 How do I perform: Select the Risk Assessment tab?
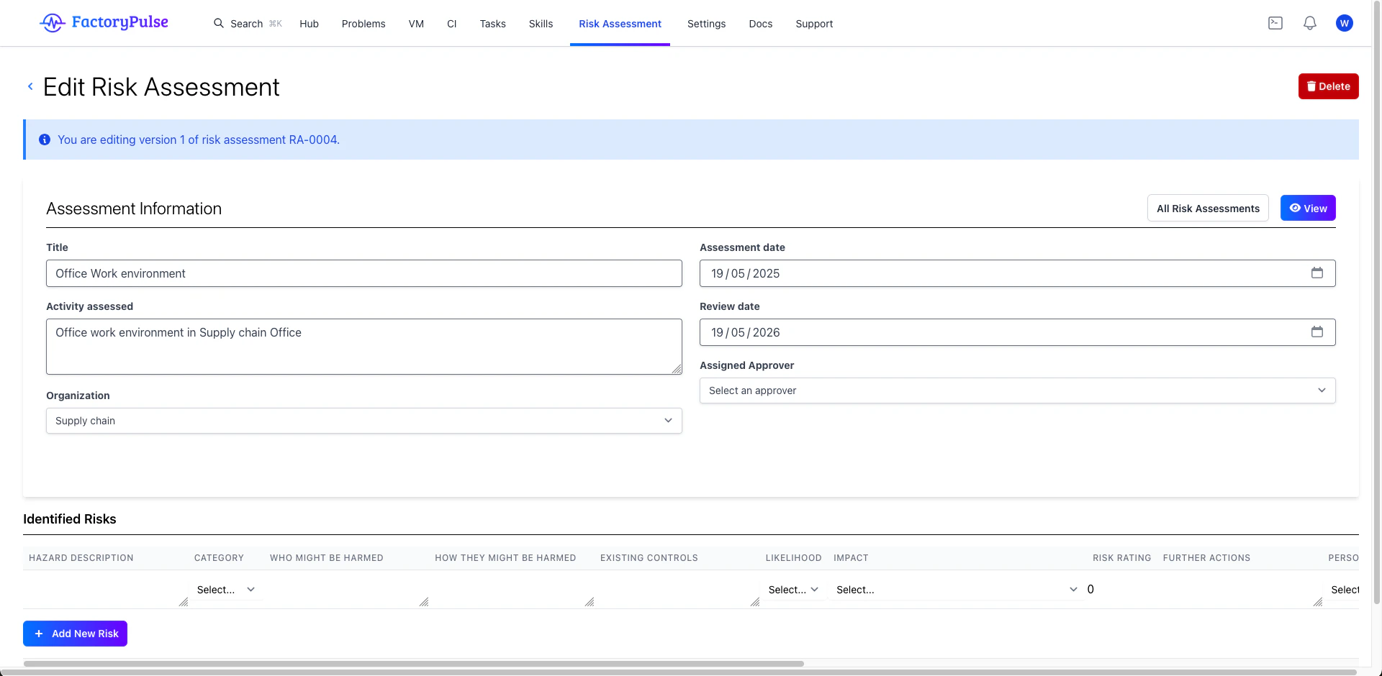coord(620,24)
